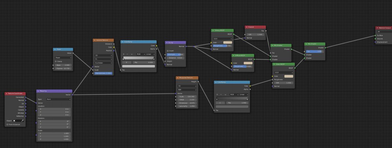Screen dimensions: 392x148
Task: Enable Clamp checkbox in Power node
Action: (56, 61)
